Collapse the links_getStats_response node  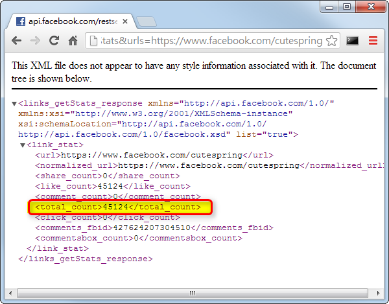click(x=14, y=104)
